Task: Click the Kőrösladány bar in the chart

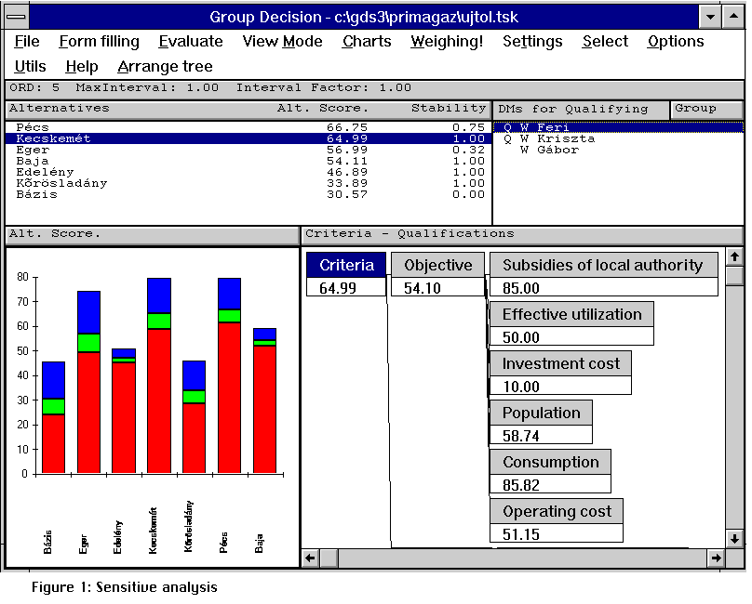Action: tap(195, 417)
